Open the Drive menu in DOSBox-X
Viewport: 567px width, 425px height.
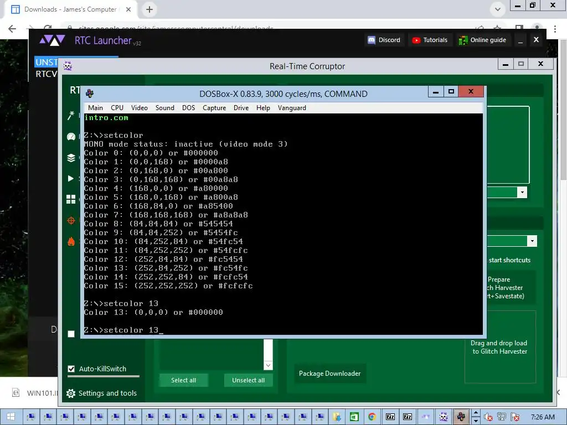241,108
